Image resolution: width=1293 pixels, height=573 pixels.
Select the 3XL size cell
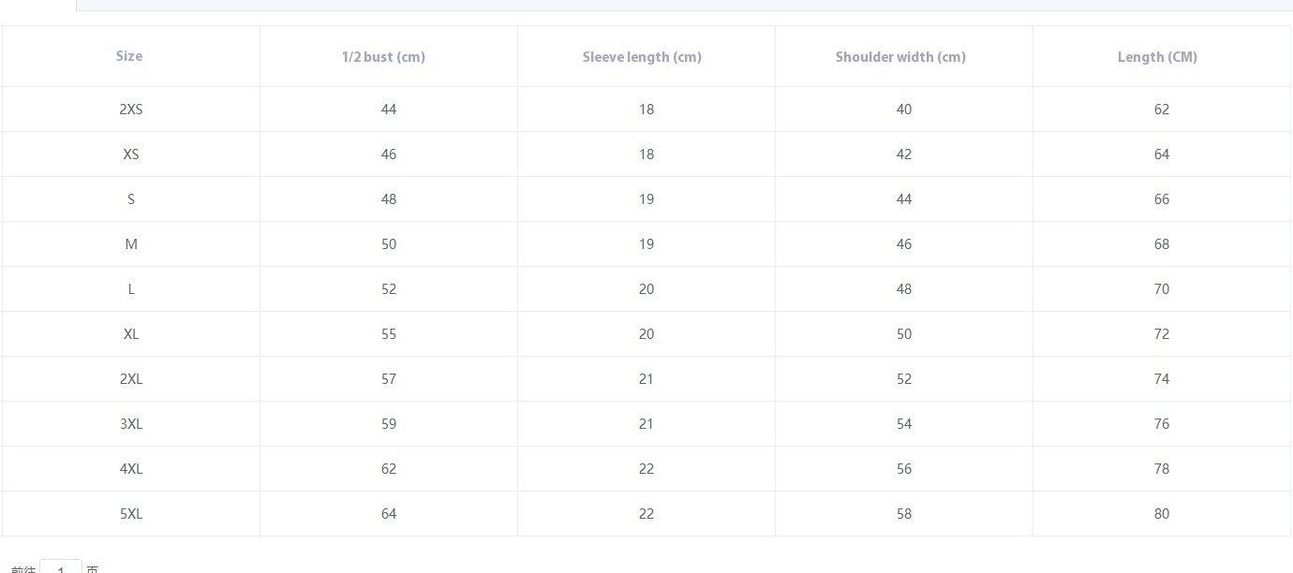(131, 424)
